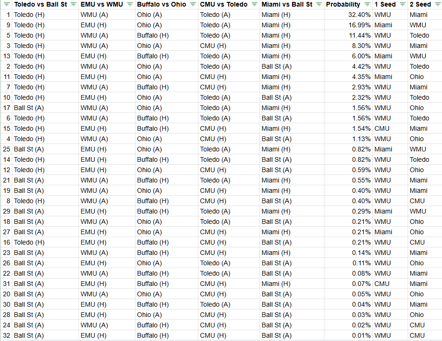
Task: Click the Probability column filter icon
Action: [x=367, y=5]
